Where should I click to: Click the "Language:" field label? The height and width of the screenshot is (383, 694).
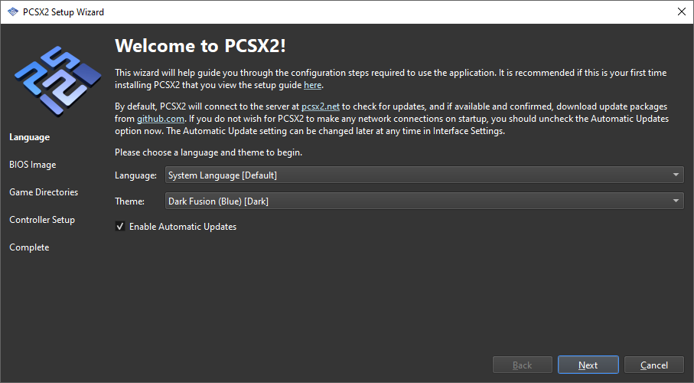pyautogui.click(x=137, y=175)
